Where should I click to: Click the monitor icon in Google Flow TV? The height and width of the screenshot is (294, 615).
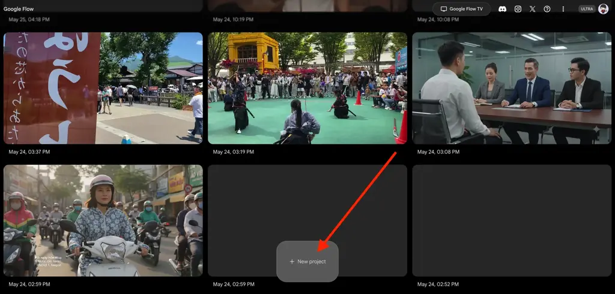[x=444, y=9]
